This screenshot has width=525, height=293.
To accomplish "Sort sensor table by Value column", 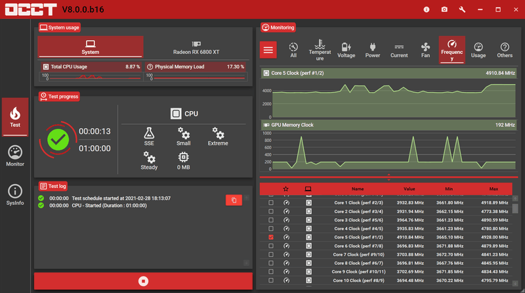I will 409,189.
